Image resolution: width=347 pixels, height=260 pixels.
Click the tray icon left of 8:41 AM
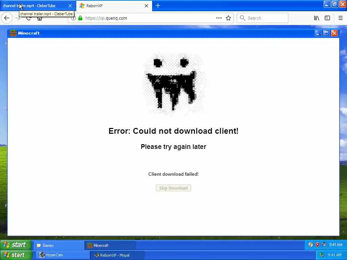(x=324, y=245)
